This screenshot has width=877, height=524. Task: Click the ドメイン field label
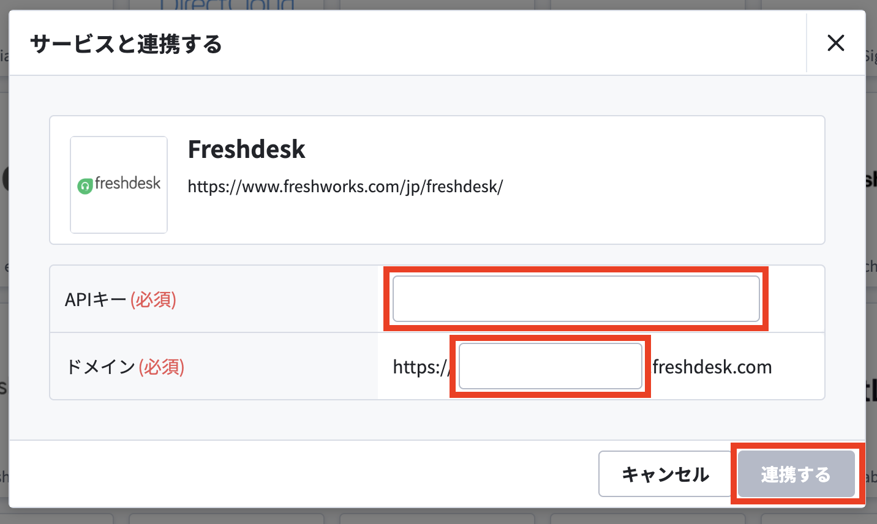pyautogui.click(x=100, y=367)
